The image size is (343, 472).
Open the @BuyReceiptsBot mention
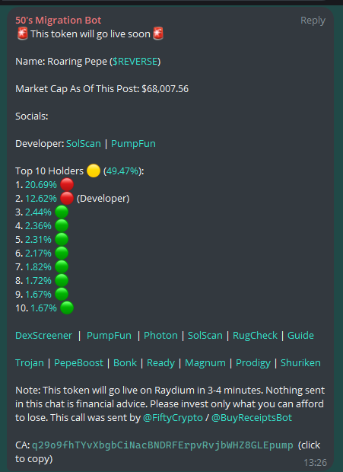[x=252, y=418]
